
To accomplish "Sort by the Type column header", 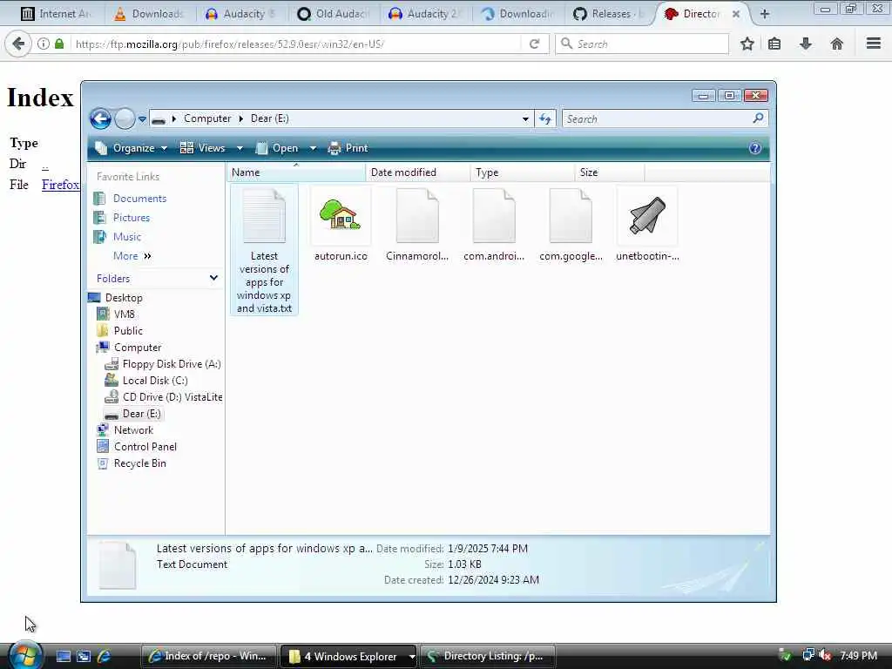I will pyautogui.click(x=523, y=172).
